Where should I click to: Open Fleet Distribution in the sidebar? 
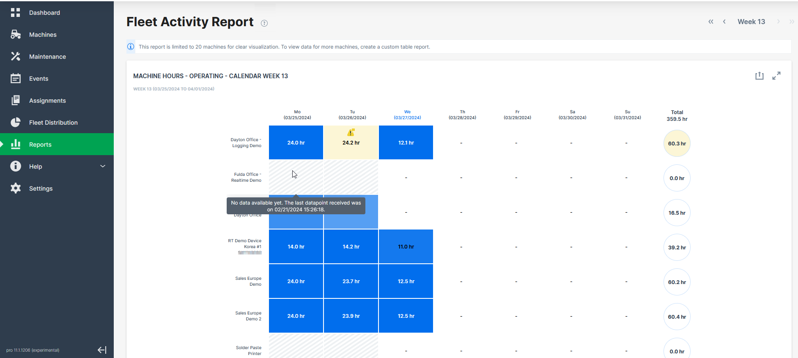click(53, 123)
